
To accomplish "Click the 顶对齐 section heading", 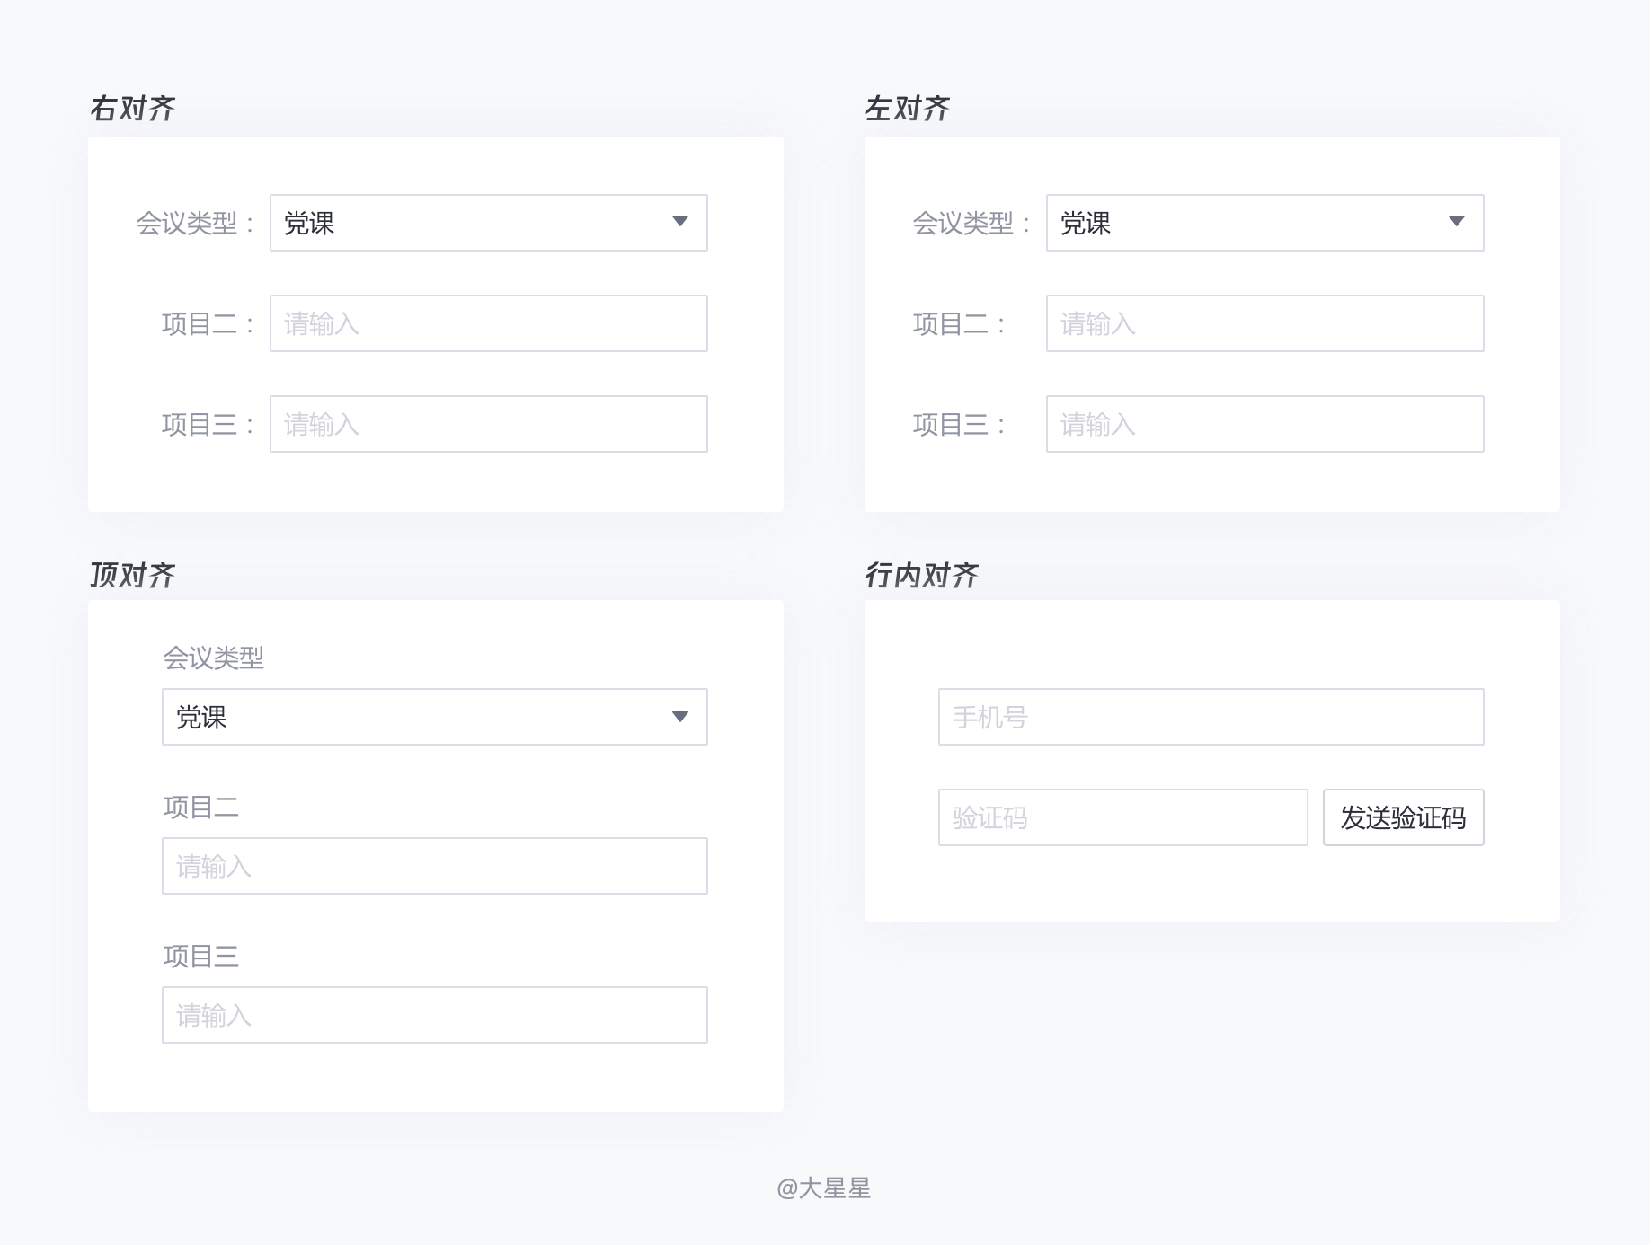I will pyautogui.click(x=133, y=572).
